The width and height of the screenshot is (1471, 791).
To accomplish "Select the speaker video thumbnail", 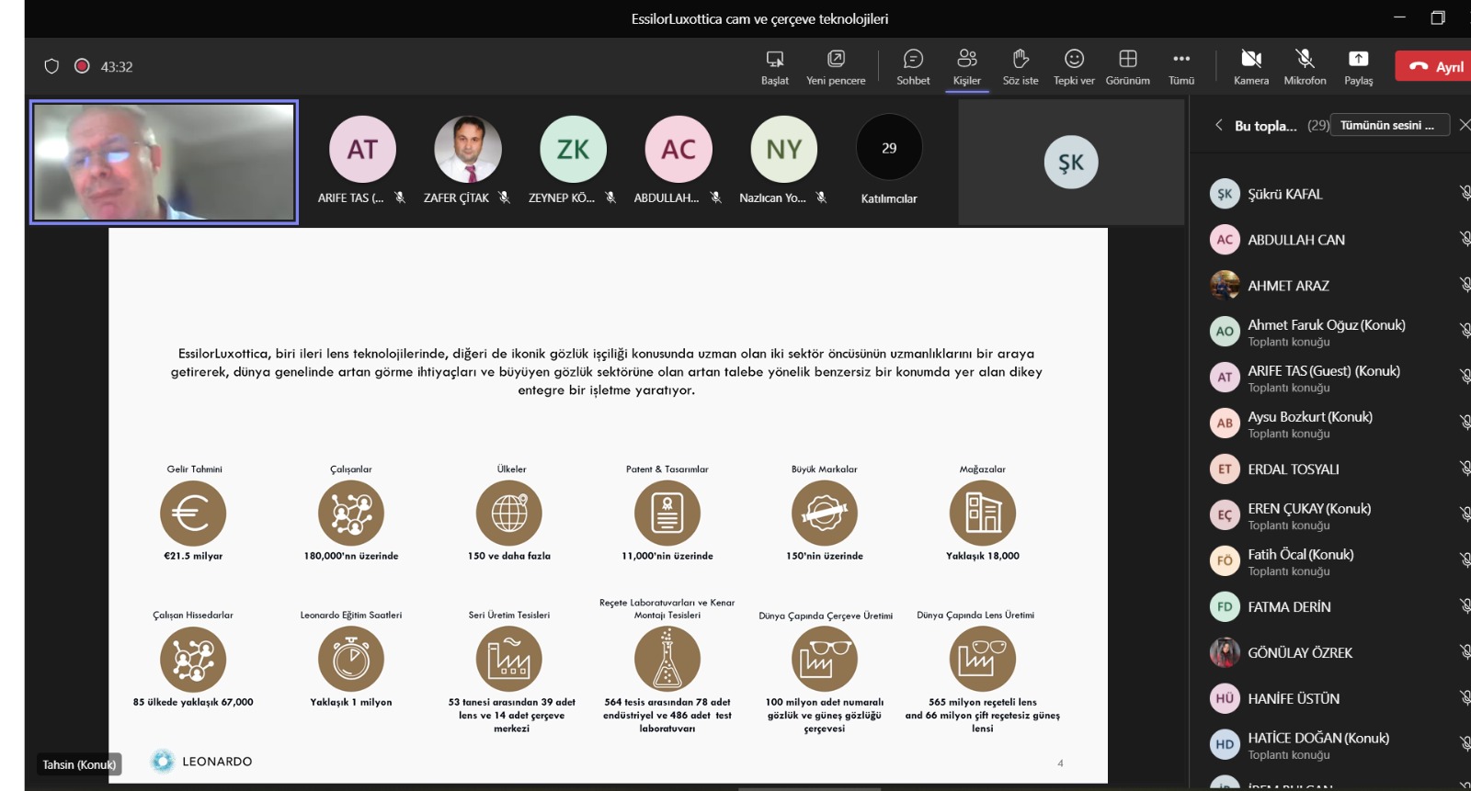I will click(164, 162).
